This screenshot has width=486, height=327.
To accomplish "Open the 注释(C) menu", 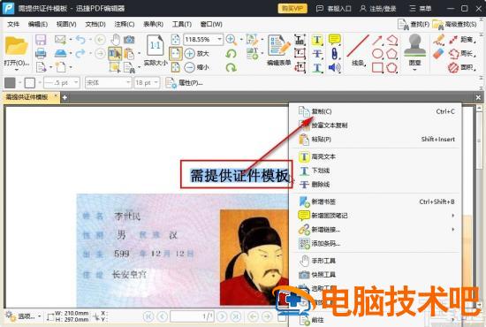I will 125,24.
